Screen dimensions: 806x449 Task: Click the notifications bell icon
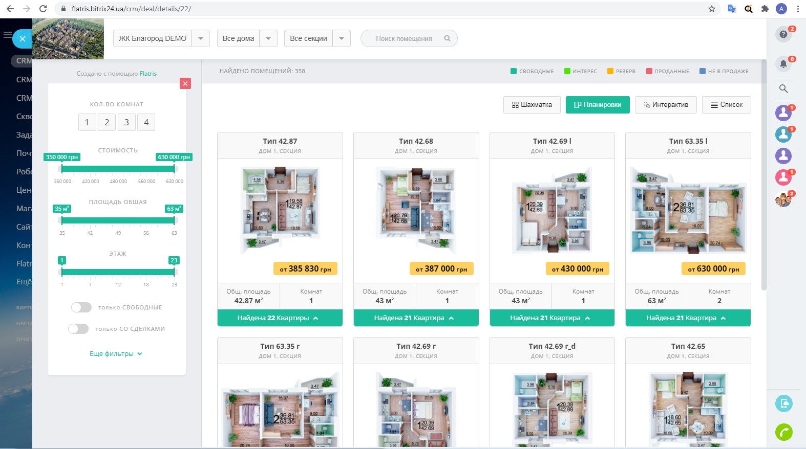click(x=783, y=64)
